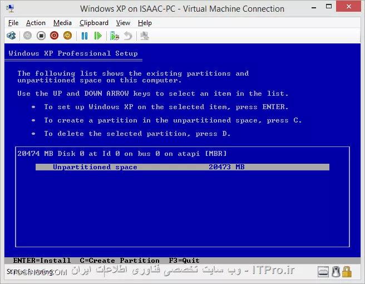This screenshot has height=284, width=365.
Task: Click the Enhanced session toolbar icon
Action: 145,36
